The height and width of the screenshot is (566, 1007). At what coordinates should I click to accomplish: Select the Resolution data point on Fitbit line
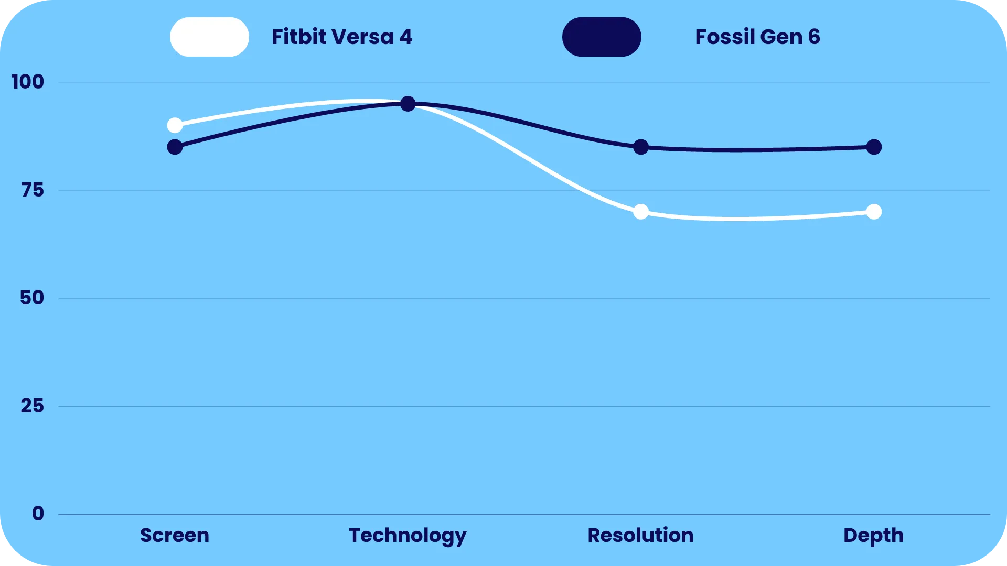(641, 212)
